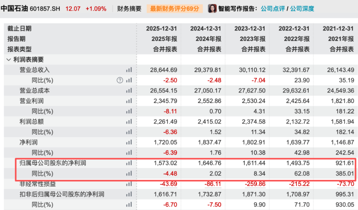
Task: Open the 公司点评 report link
Action: click(272, 8)
